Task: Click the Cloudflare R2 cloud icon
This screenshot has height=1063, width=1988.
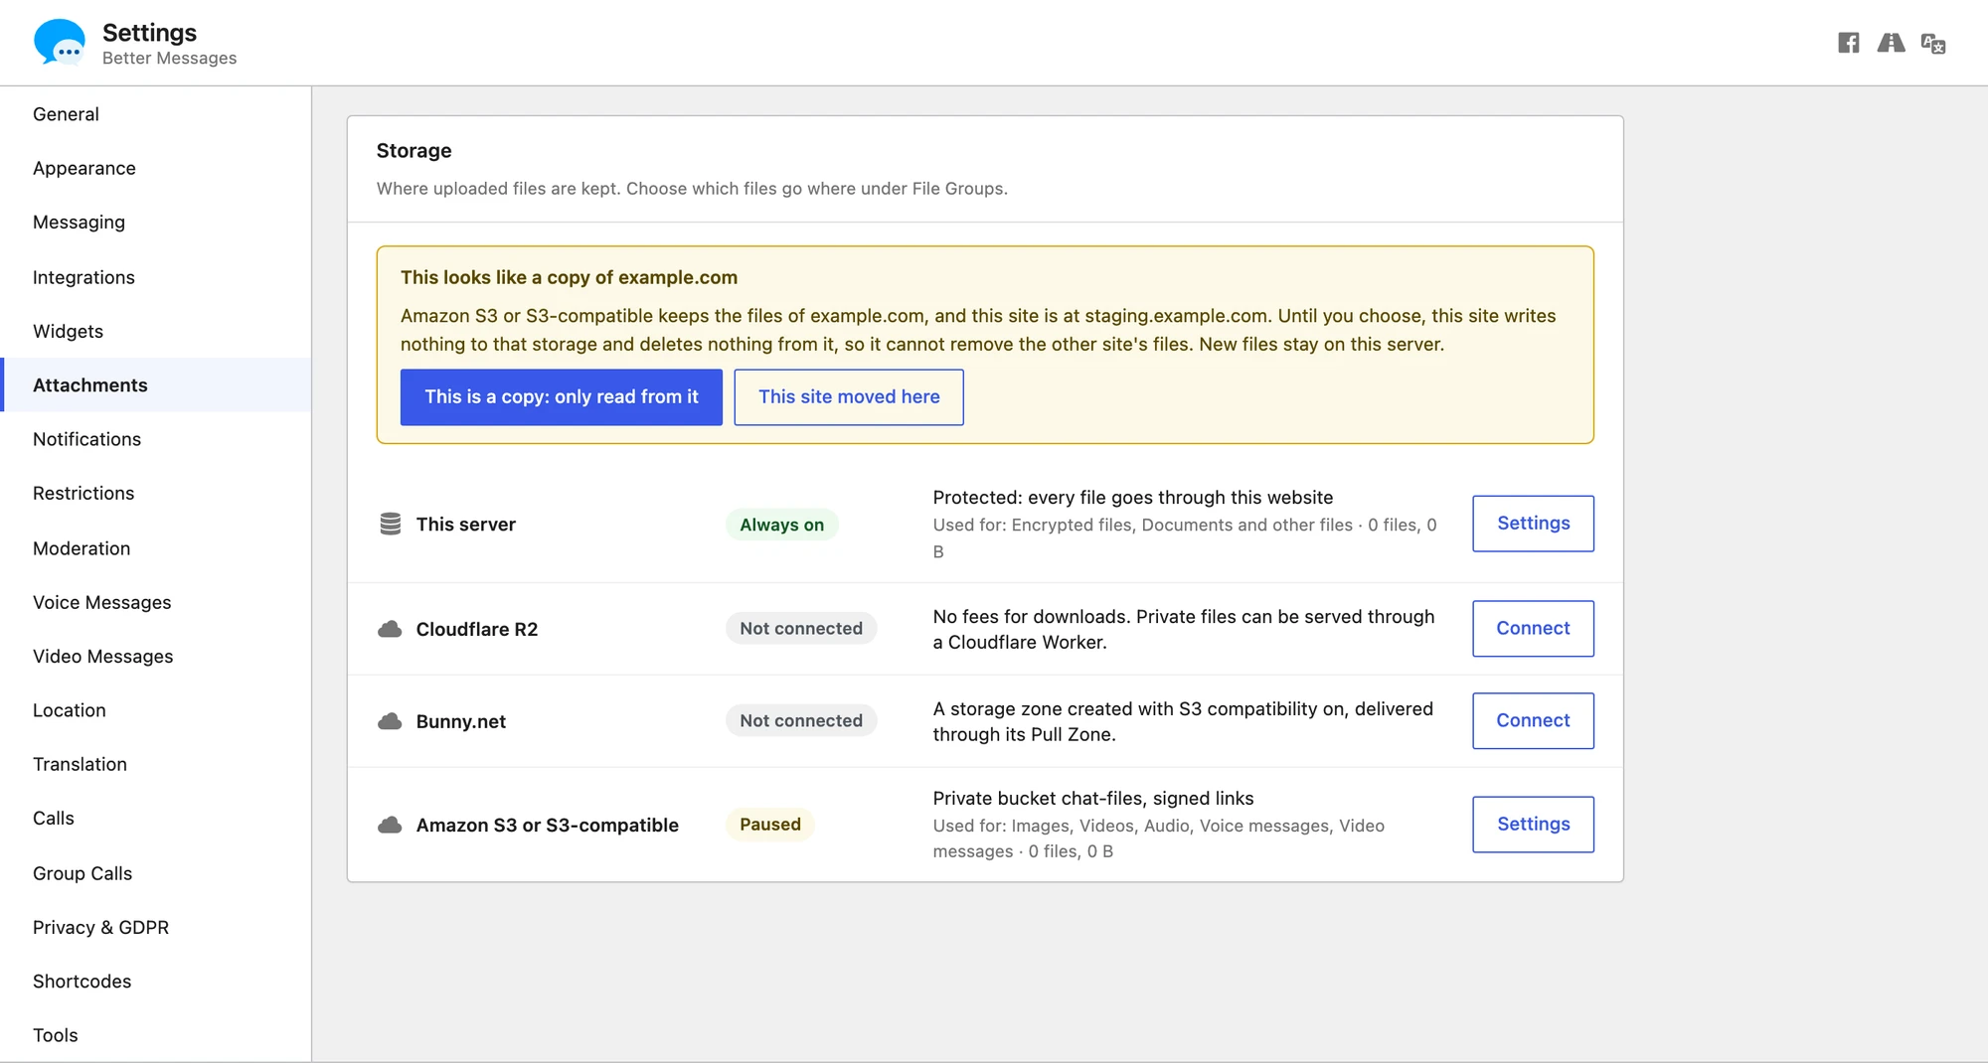Action: [x=390, y=629]
